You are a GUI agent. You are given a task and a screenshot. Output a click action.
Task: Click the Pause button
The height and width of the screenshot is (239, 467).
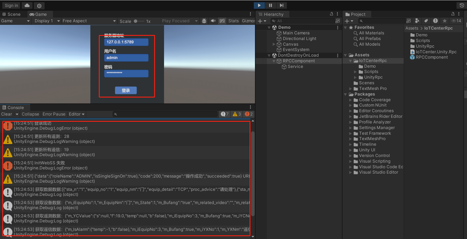pyautogui.click(x=270, y=5)
